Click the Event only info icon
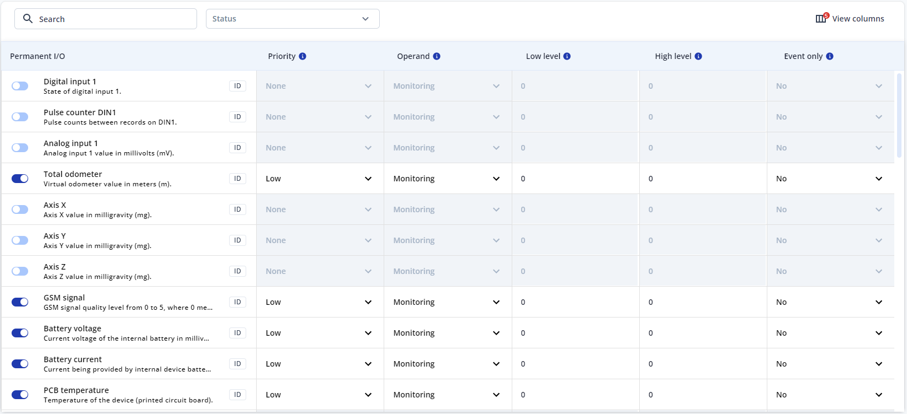Image resolution: width=907 pixels, height=414 pixels. click(830, 56)
